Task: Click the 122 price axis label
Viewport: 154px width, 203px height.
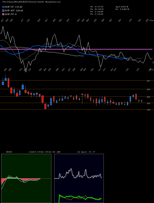Action: tap(148, 97)
